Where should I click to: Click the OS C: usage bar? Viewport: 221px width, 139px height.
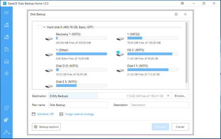click(153, 54)
